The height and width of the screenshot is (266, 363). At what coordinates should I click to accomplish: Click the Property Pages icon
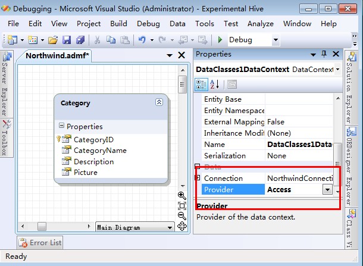click(232, 85)
